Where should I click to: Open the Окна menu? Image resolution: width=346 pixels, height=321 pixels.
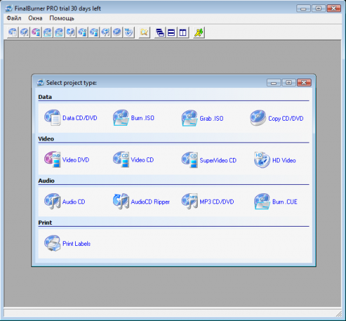pyautogui.click(x=35, y=18)
